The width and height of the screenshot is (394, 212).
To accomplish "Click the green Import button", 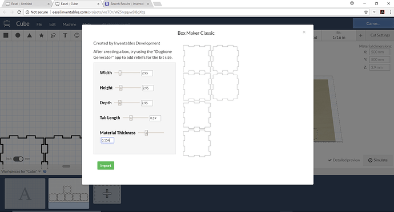I will [106, 166].
